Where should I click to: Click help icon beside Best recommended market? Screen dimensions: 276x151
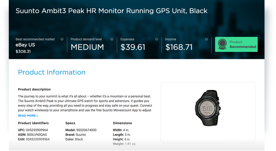(62, 39)
